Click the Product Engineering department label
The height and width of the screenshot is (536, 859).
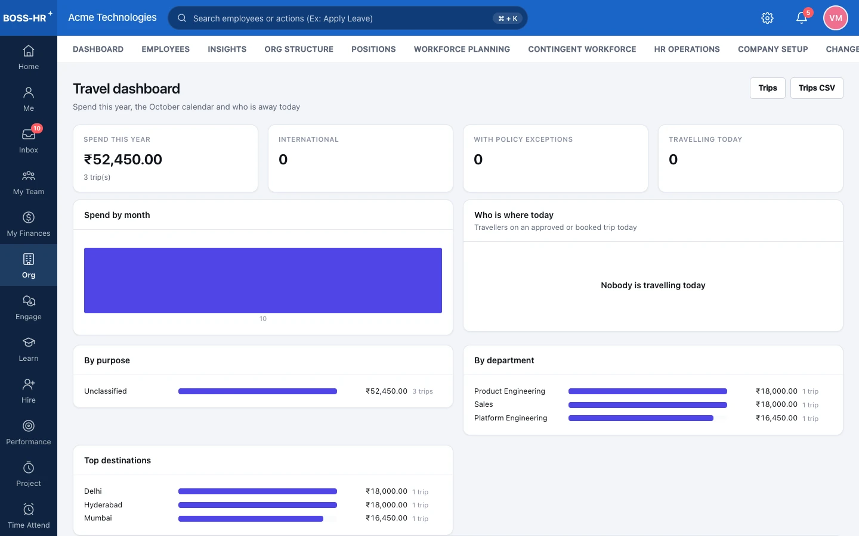pyautogui.click(x=509, y=391)
